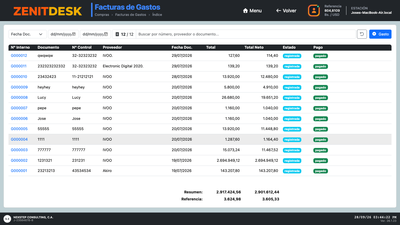The image size is (400, 225).
Task: Click the ZENITDESK logo
Action: pos(47,11)
